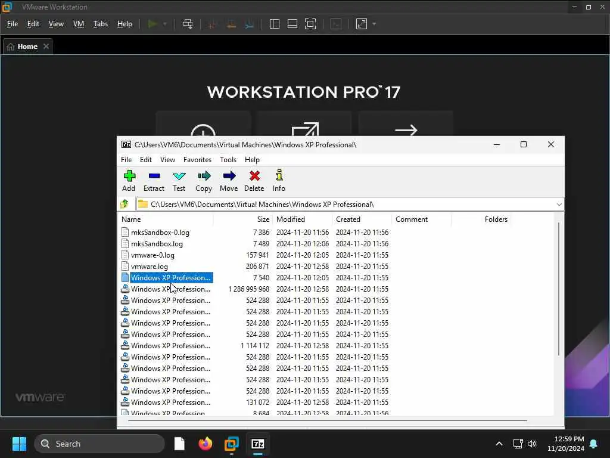Sort file list by Modified column
Image resolution: width=610 pixels, height=458 pixels.
[x=302, y=219]
